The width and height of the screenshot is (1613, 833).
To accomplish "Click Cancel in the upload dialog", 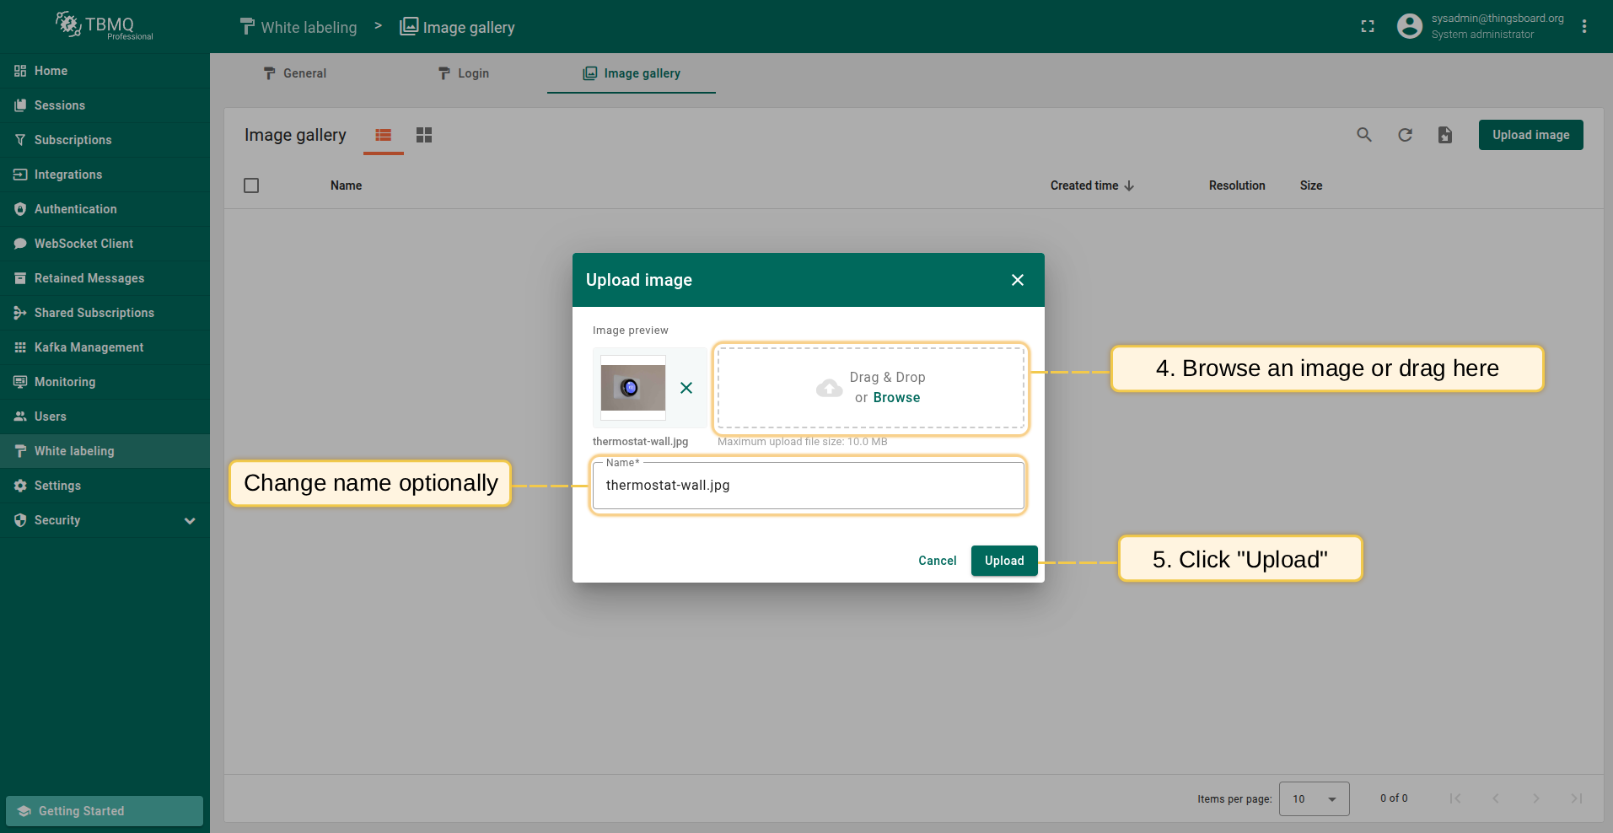I will pos(937,561).
